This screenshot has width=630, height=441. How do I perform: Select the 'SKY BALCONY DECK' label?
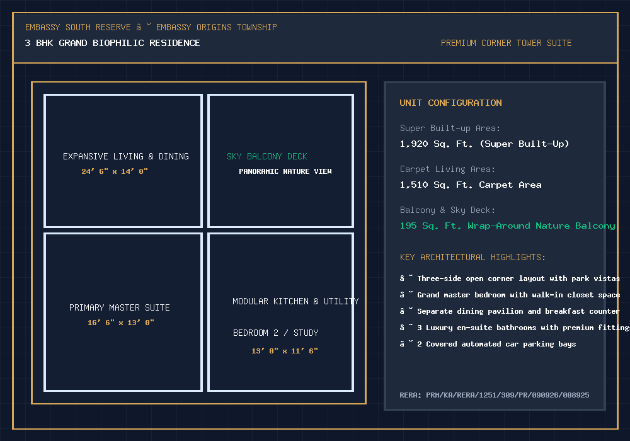pos(266,156)
